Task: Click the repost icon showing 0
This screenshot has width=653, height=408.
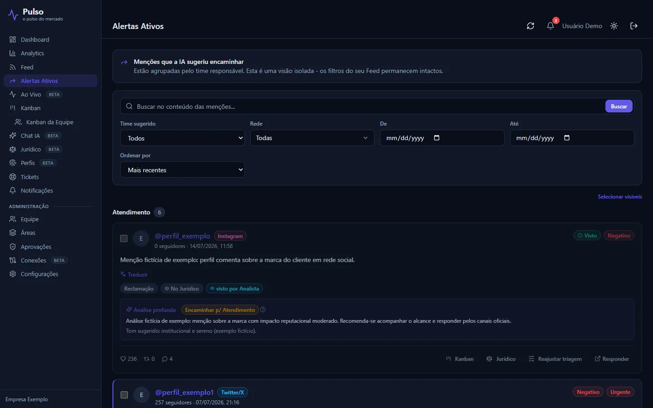Action: pos(146,359)
